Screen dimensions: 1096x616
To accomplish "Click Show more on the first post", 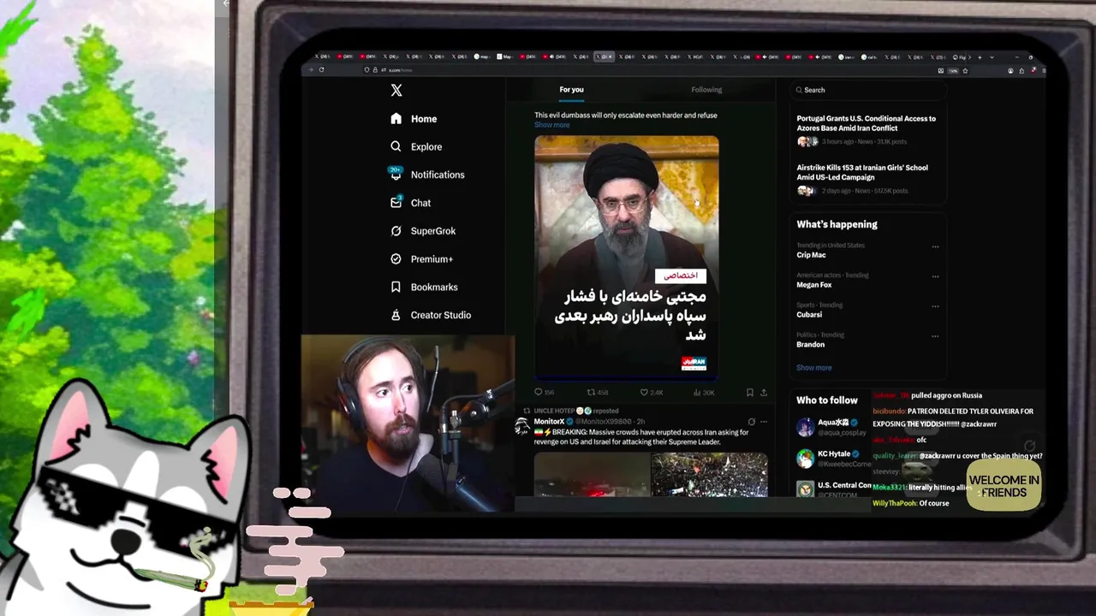I will click(551, 125).
